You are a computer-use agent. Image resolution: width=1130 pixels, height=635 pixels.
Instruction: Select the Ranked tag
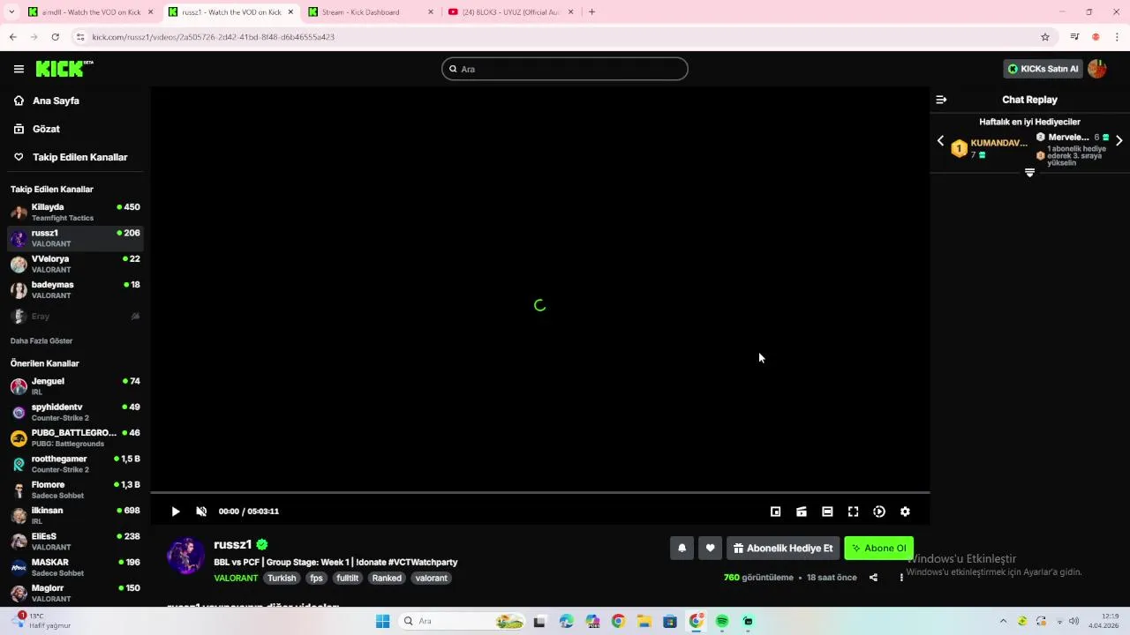(387, 578)
